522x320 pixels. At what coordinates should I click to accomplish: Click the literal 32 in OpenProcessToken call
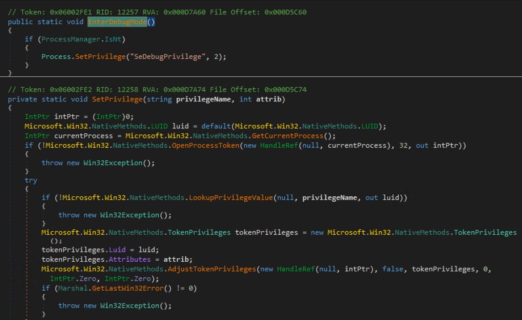pyautogui.click(x=403, y=145)
